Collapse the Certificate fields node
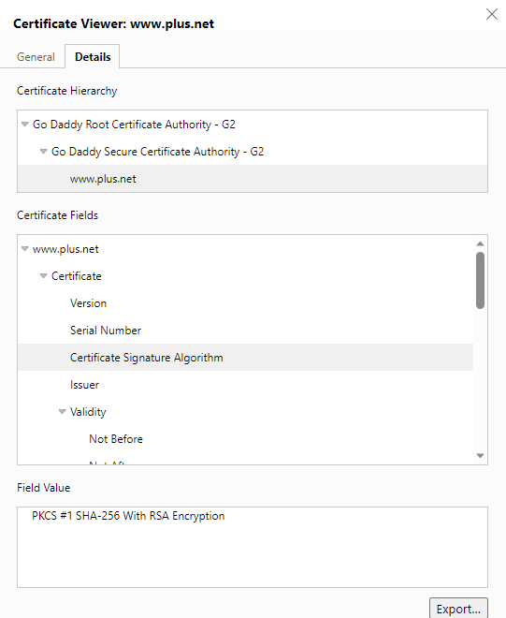 [x=44, y=276]
